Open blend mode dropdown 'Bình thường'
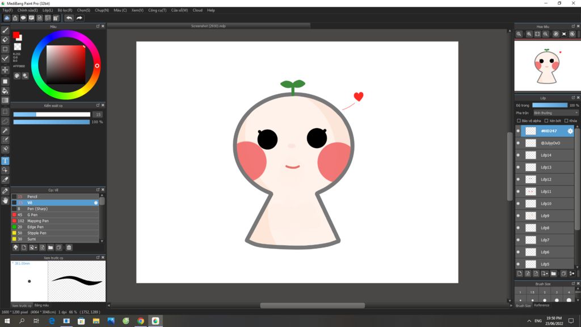Viewport: 581px width, 327px height. click(x=555, y=113)
